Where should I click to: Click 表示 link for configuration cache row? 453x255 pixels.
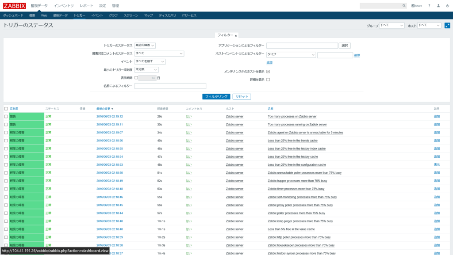[437, 165]
